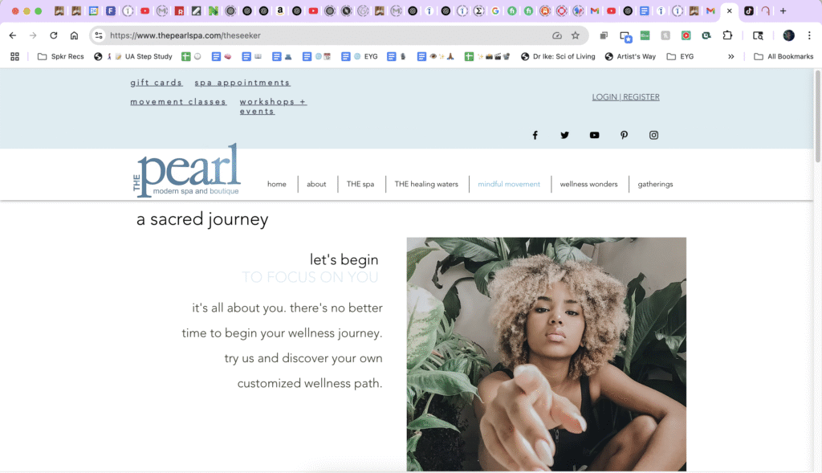Open the Pinterest social icon
Viewport: 822px width, 473px height.
tap(624, 135)
